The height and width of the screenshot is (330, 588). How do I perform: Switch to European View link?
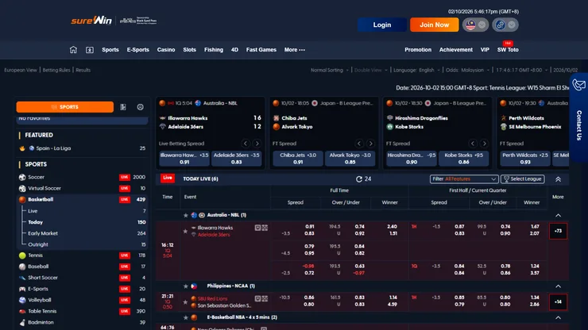coord(21,70)
